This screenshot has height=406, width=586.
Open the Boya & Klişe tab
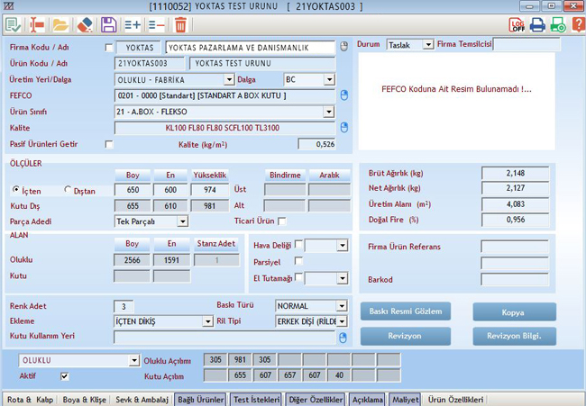[x=83, y=399]
